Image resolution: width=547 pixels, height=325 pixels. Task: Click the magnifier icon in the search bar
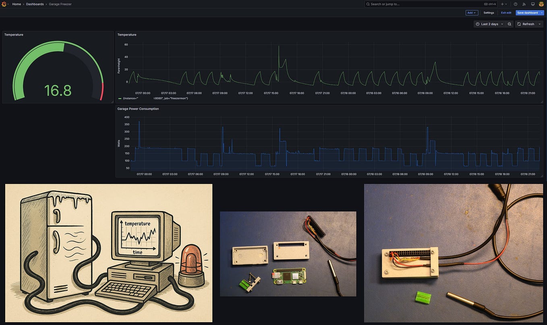pyautogui.click(x=368, y=4)
